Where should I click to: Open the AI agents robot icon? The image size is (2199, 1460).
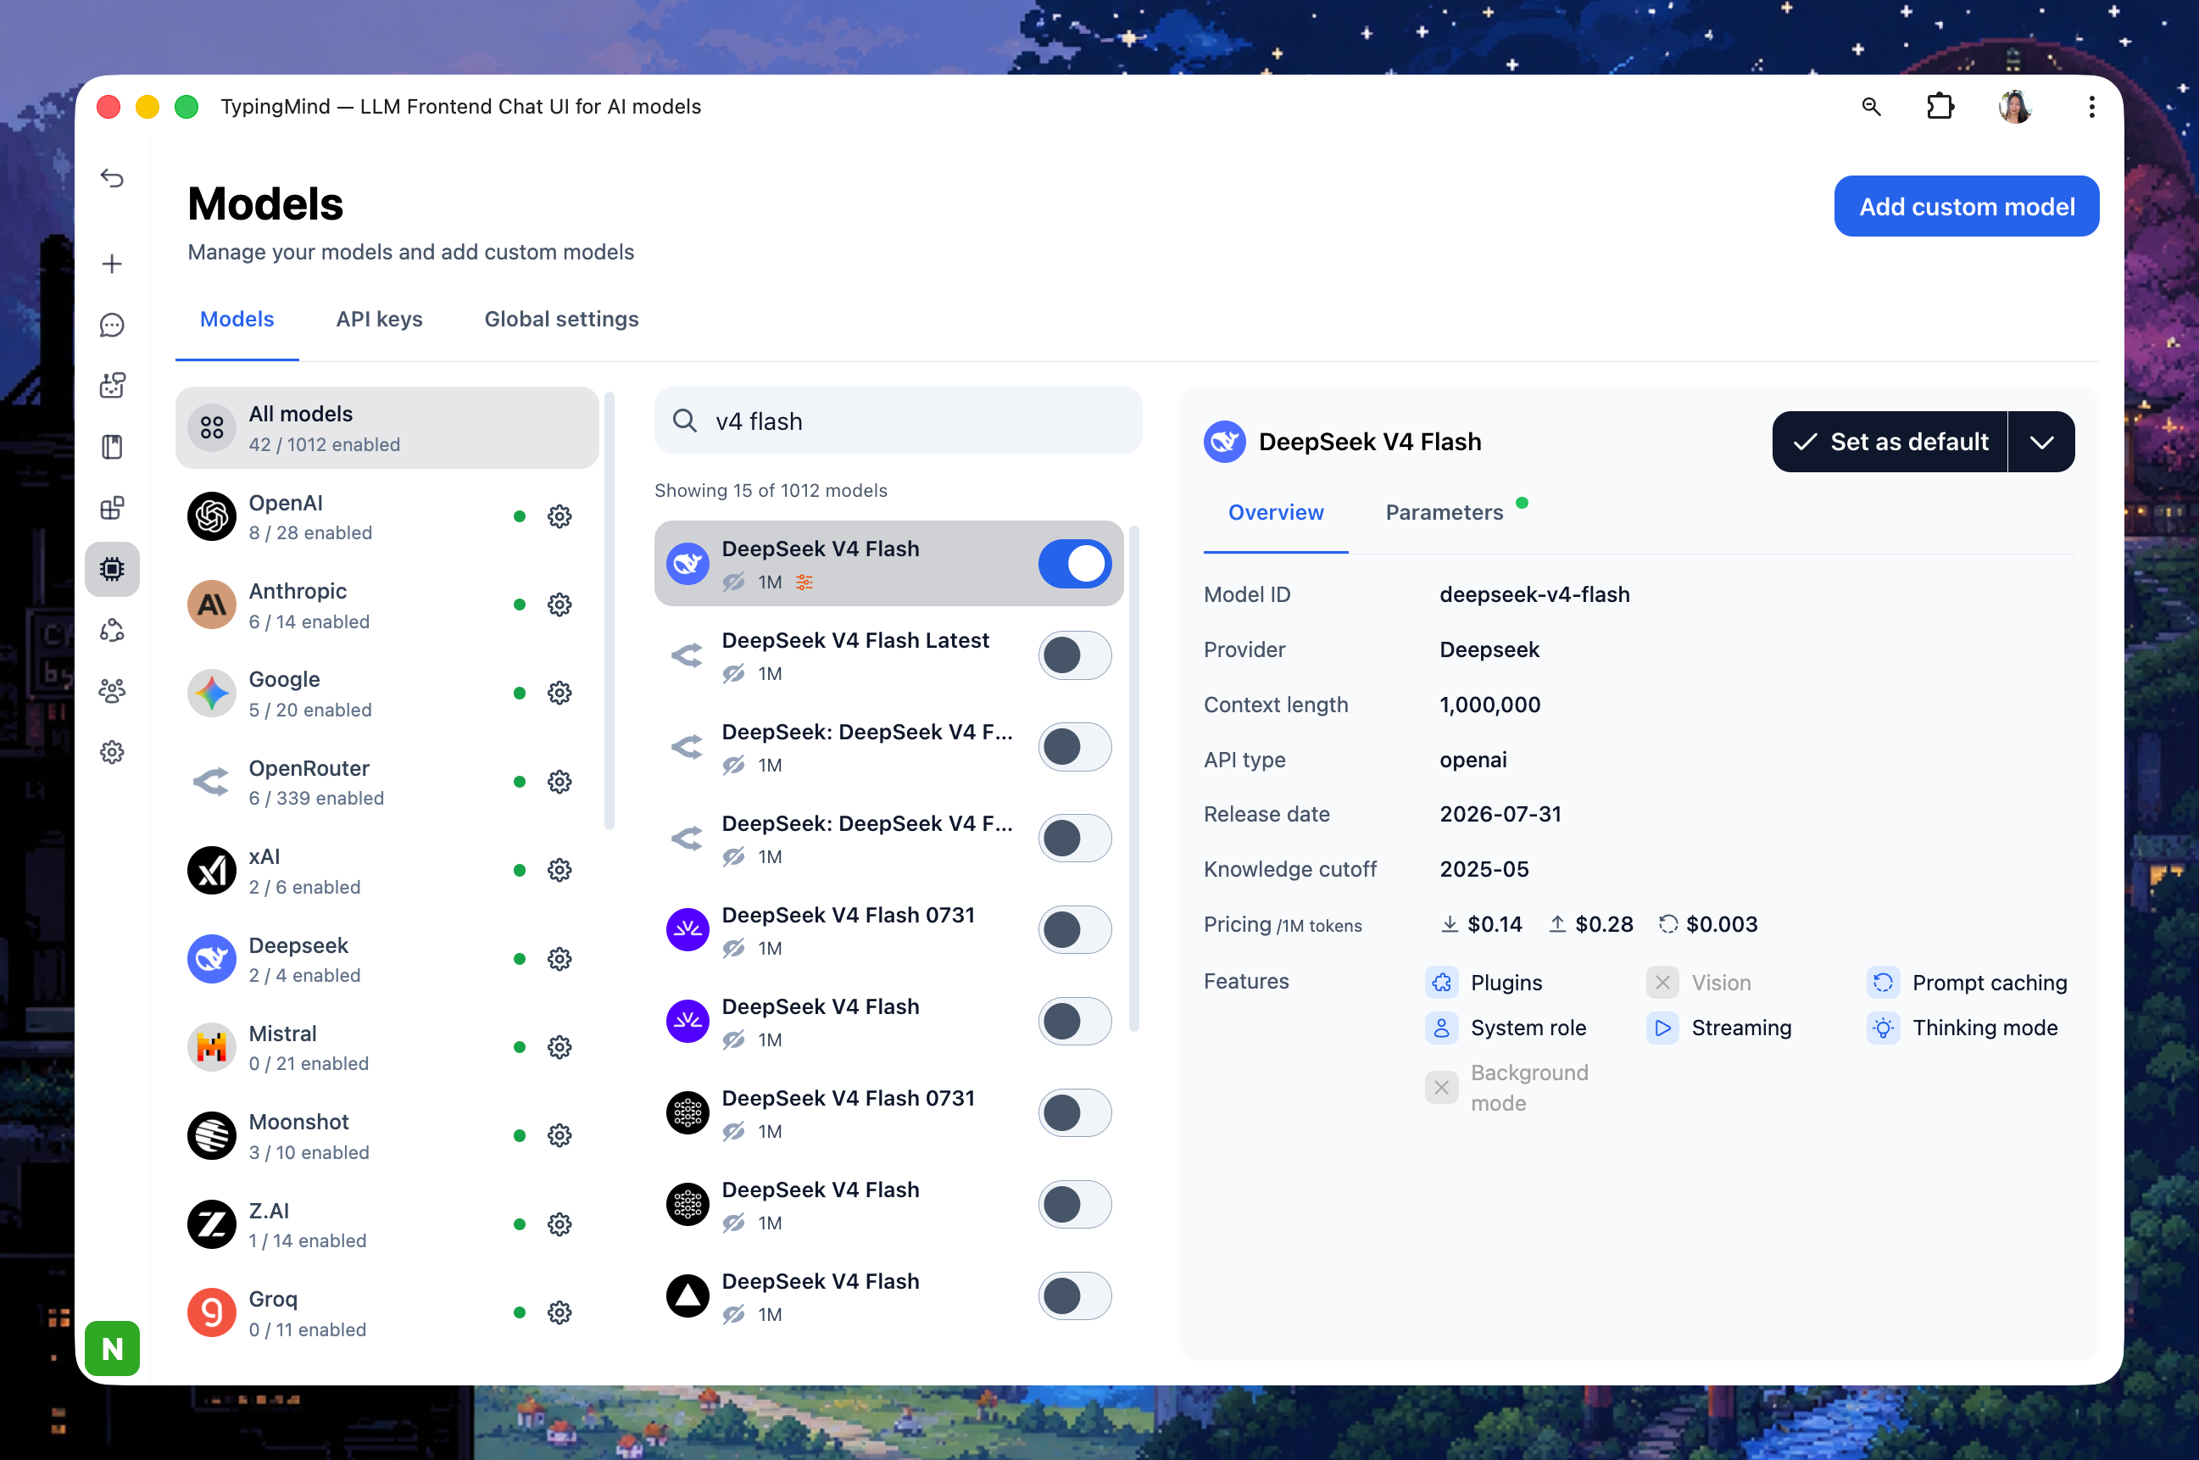click(112, 386)
